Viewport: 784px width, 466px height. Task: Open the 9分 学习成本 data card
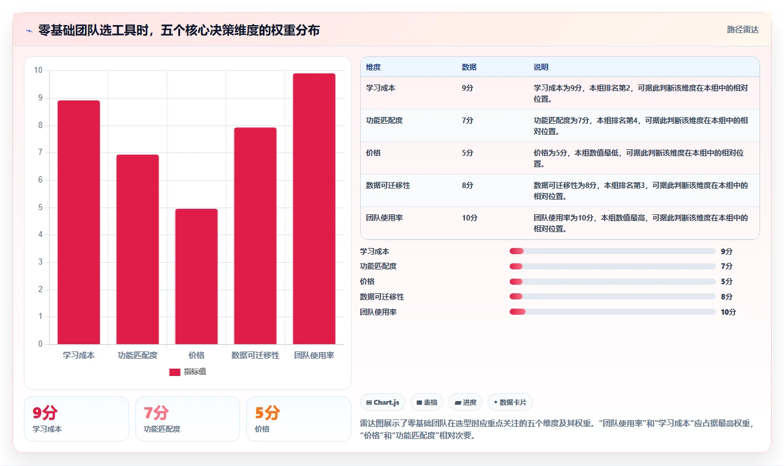click(x=77, y=419)
